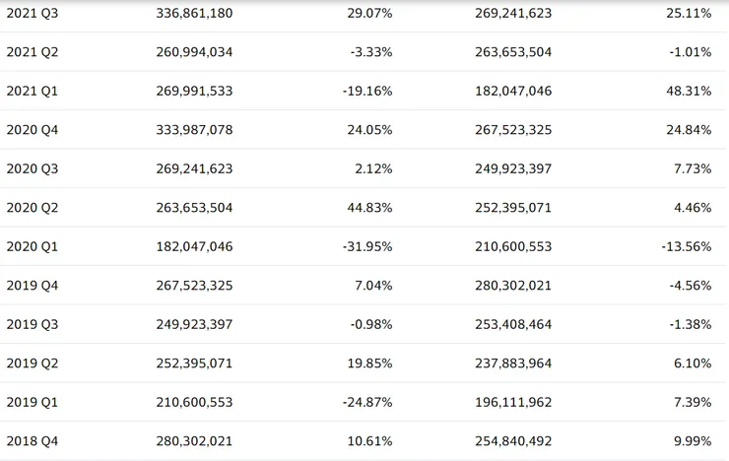This screenshot has height=461, width=729.
Task: Click the 237,883,964 figure
Action: click(512, 363)
